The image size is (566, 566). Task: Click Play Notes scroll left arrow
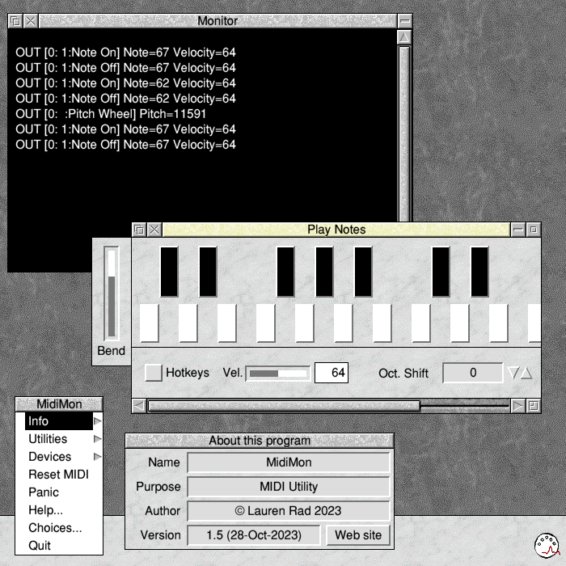tap(139, 406)
